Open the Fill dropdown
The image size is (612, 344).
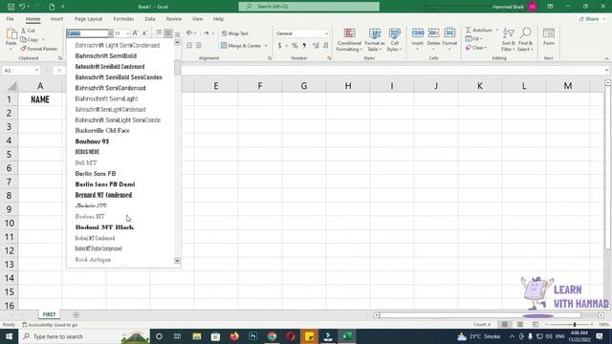(x=474, y=39)
